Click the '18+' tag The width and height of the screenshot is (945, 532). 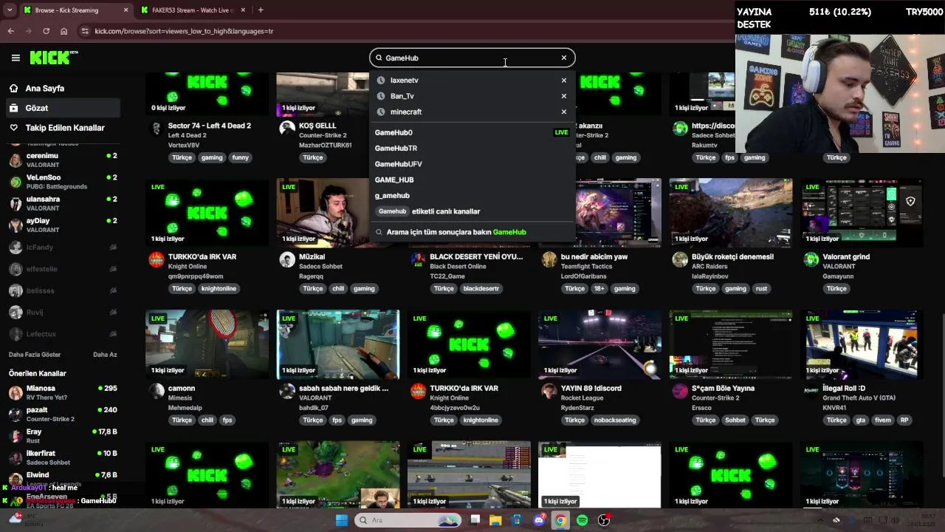click(599, 289)
